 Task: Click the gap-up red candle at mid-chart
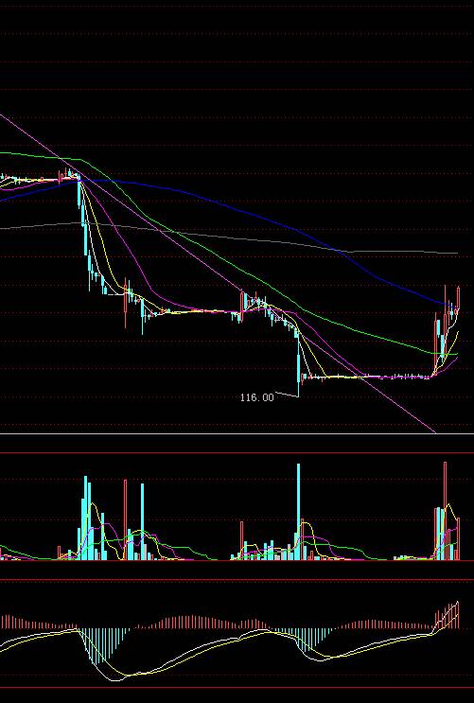pos(241,302)
